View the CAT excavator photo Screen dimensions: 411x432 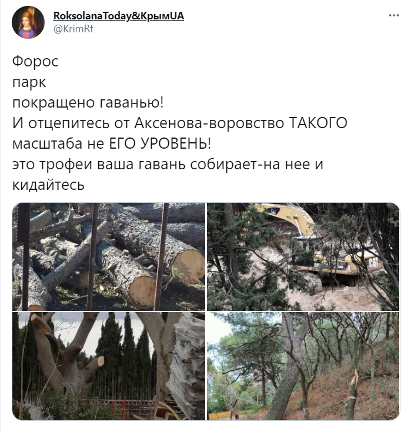tap(303, 256)
